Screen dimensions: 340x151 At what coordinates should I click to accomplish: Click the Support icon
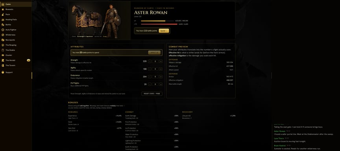click(3, 72)
